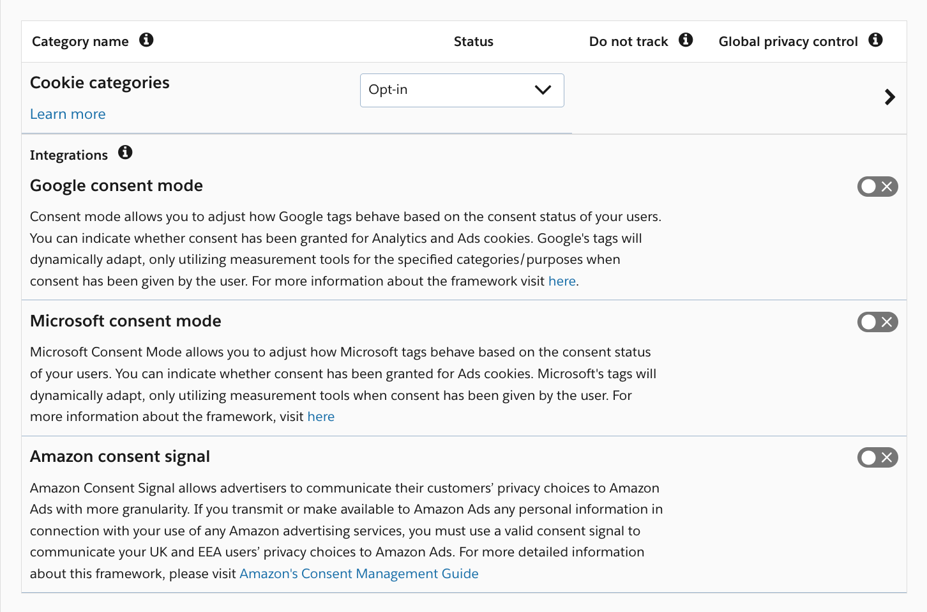Click the Status column header

pos(473,42)
